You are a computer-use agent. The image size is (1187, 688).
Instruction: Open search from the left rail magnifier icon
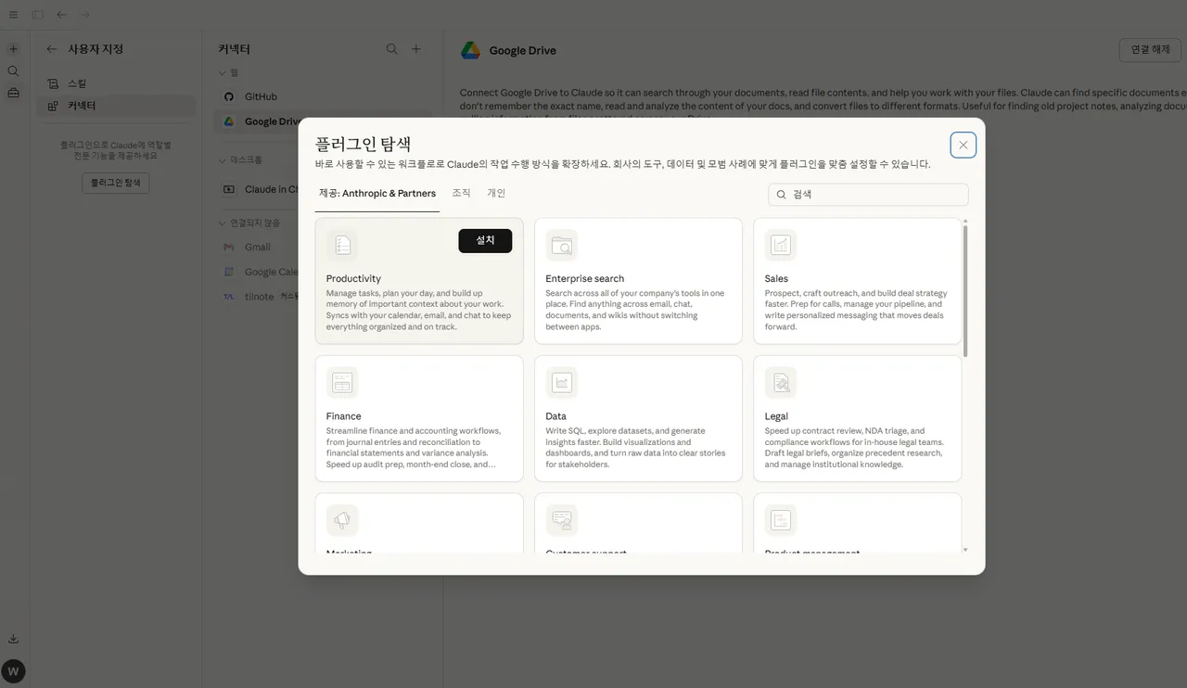tap(13, 70)
